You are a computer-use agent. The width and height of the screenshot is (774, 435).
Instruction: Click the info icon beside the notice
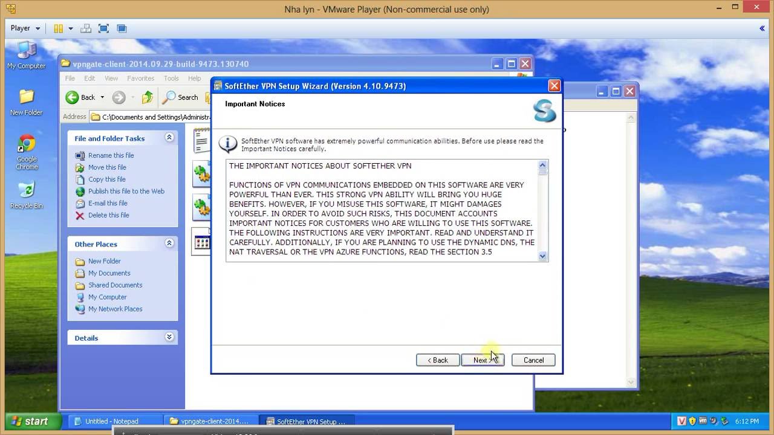[x=228, y=144]
